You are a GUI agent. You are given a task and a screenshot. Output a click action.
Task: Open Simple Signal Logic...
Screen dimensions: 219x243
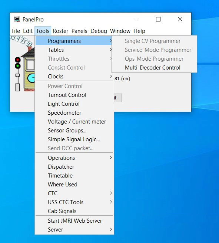(74, 139)
